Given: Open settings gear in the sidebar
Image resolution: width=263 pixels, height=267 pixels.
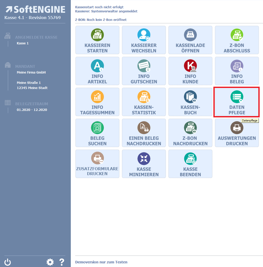Looking at the screenshot, I should (50, 262).
